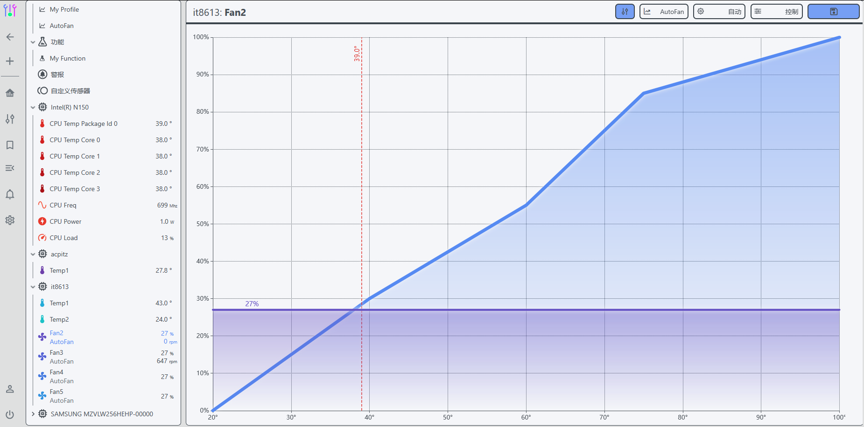864x427 pixels.
Task: Click the Fan4 fan icon
Action: (x=42, y=376)
